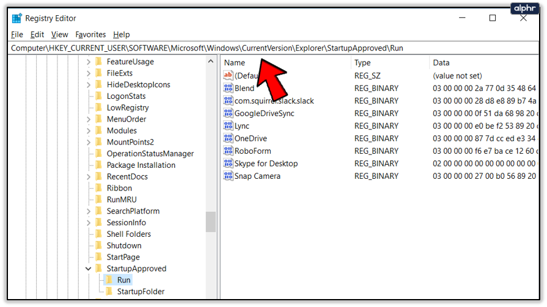Click the RecentDocs folder icon
547x307 pixels.
pyautogui.click(x=99, y=176)
